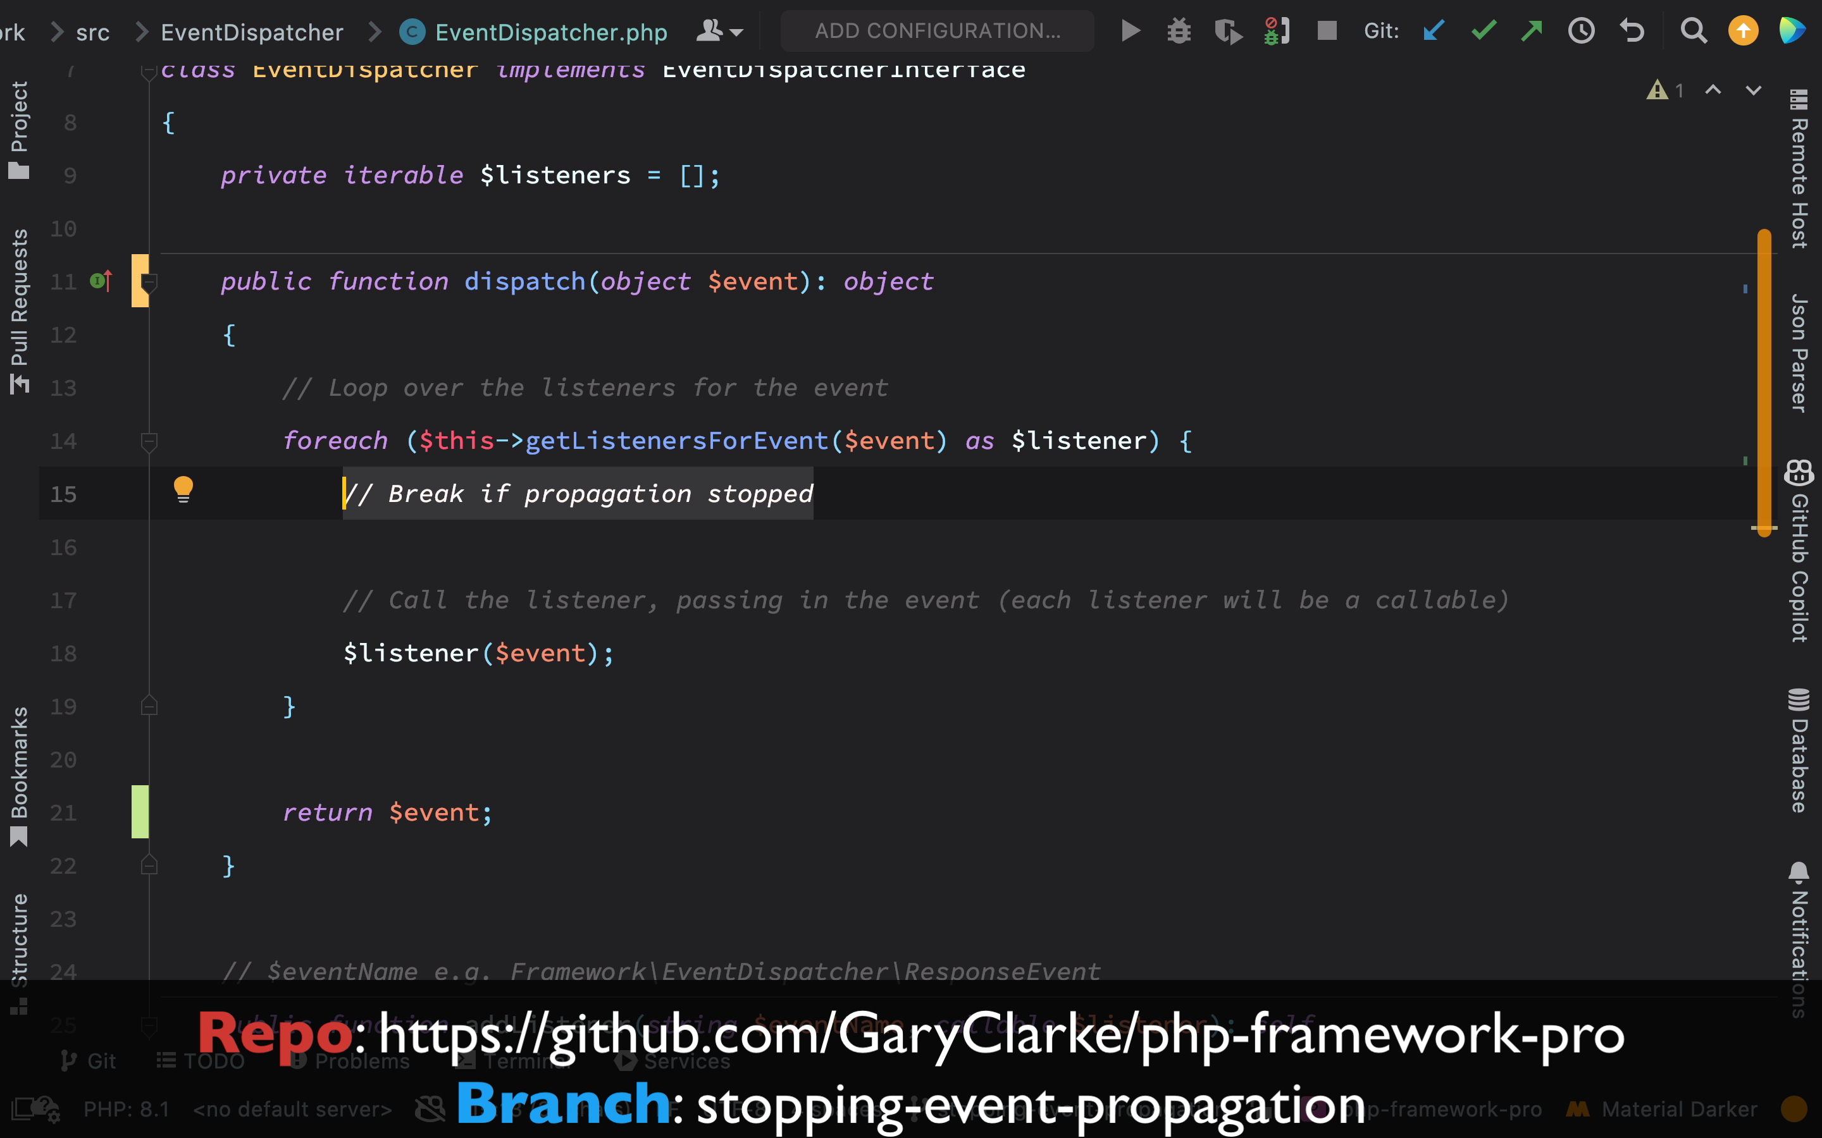1822x1138 pixels.
Task: Open the Add Configuration selector
Action: point(938,31)
